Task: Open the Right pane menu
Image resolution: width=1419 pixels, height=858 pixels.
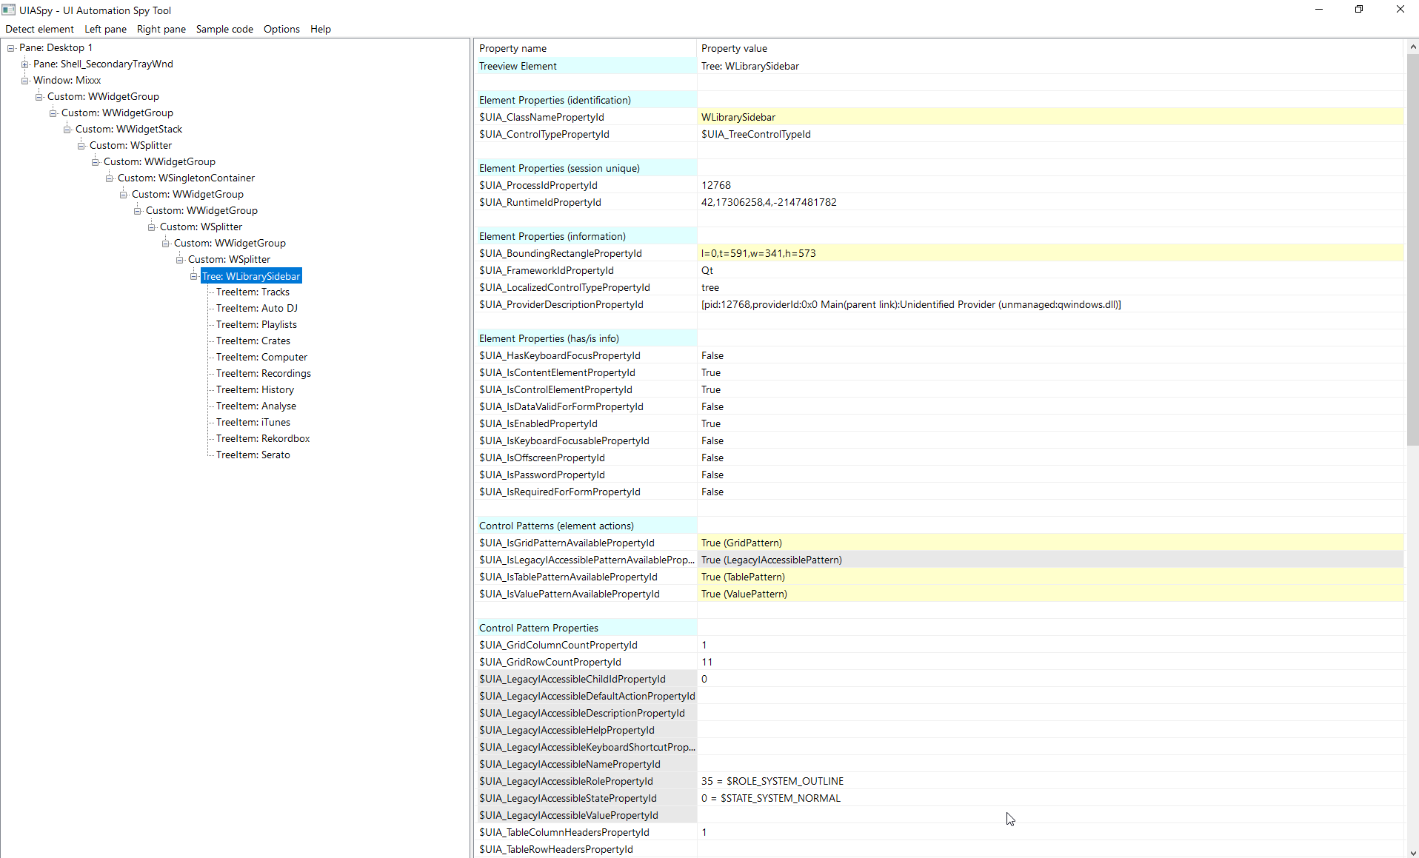Action: coord(161,29)
